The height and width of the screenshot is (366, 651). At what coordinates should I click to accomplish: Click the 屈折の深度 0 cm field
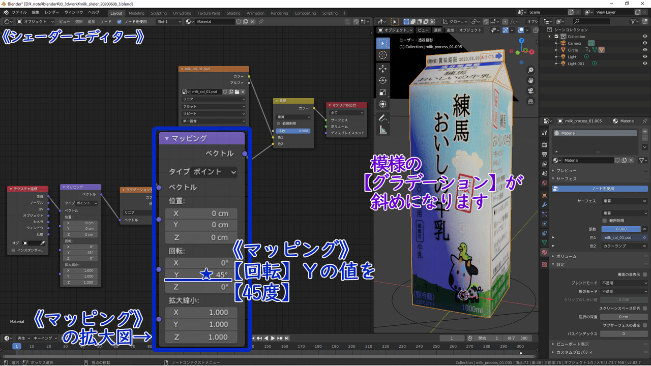pos(624,317)
